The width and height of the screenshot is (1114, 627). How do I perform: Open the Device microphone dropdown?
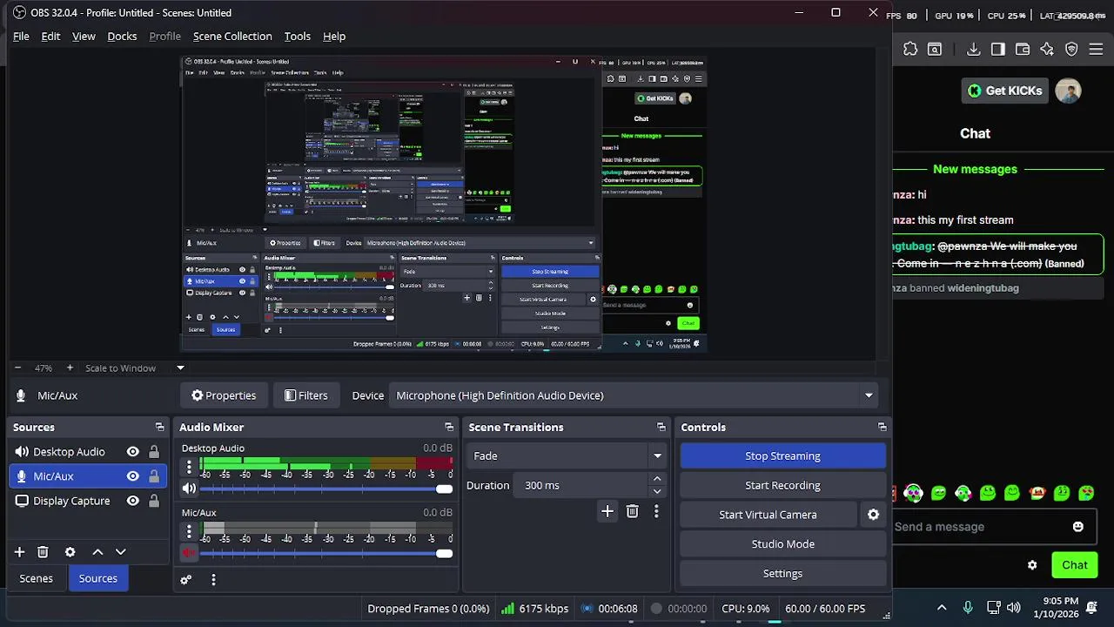(634, 395)
